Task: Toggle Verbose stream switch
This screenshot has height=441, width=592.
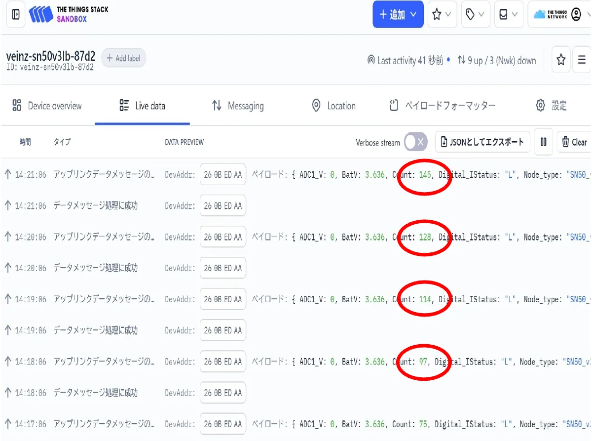Action: tap(415, 142)
